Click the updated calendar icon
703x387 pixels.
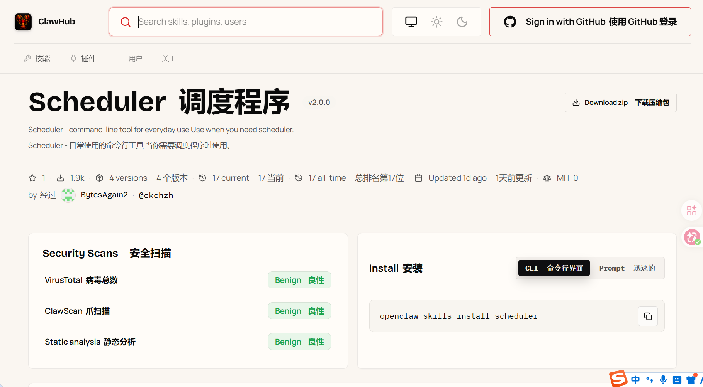(418, 178)
